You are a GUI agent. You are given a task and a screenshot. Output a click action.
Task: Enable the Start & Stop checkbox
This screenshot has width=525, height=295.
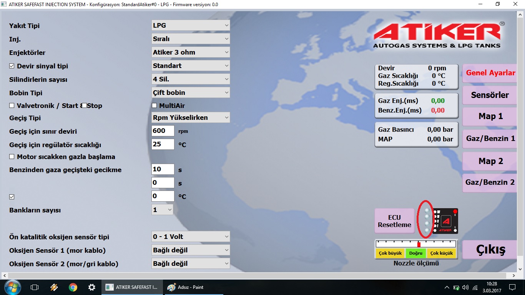[x=84, y=105]
